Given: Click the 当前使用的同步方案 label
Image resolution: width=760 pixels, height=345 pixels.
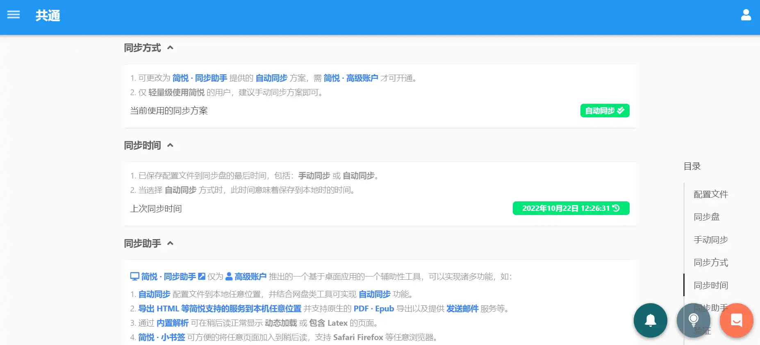Looking at the screenshot, I should pyautogui.click(x=169, y=111).
